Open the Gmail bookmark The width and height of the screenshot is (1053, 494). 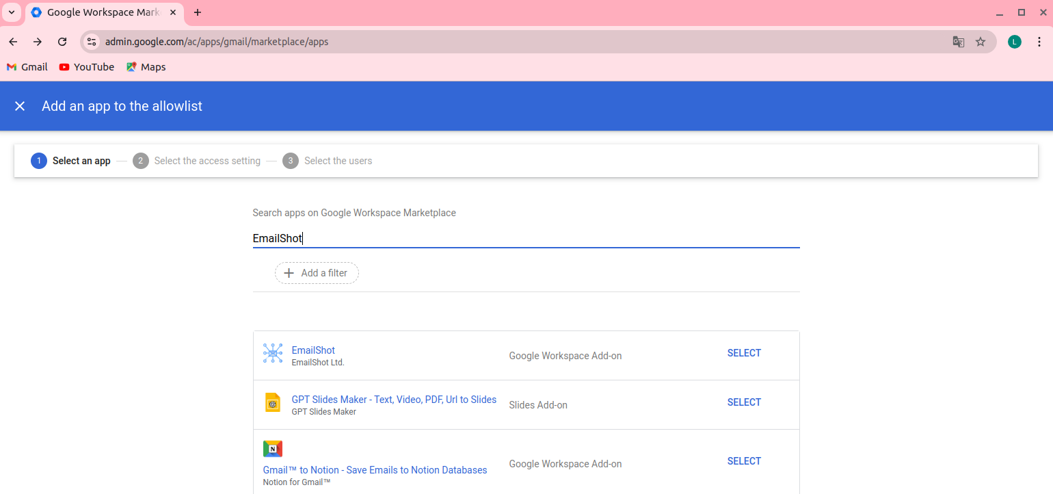[27, 67]
